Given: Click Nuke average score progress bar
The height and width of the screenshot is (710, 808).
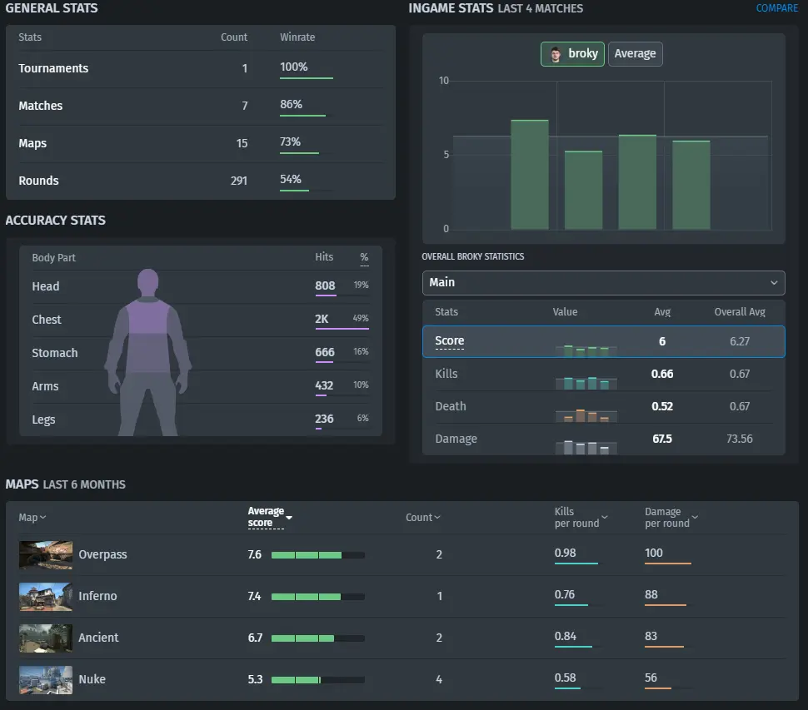Looking at the screenshot, I should (318, 680).
